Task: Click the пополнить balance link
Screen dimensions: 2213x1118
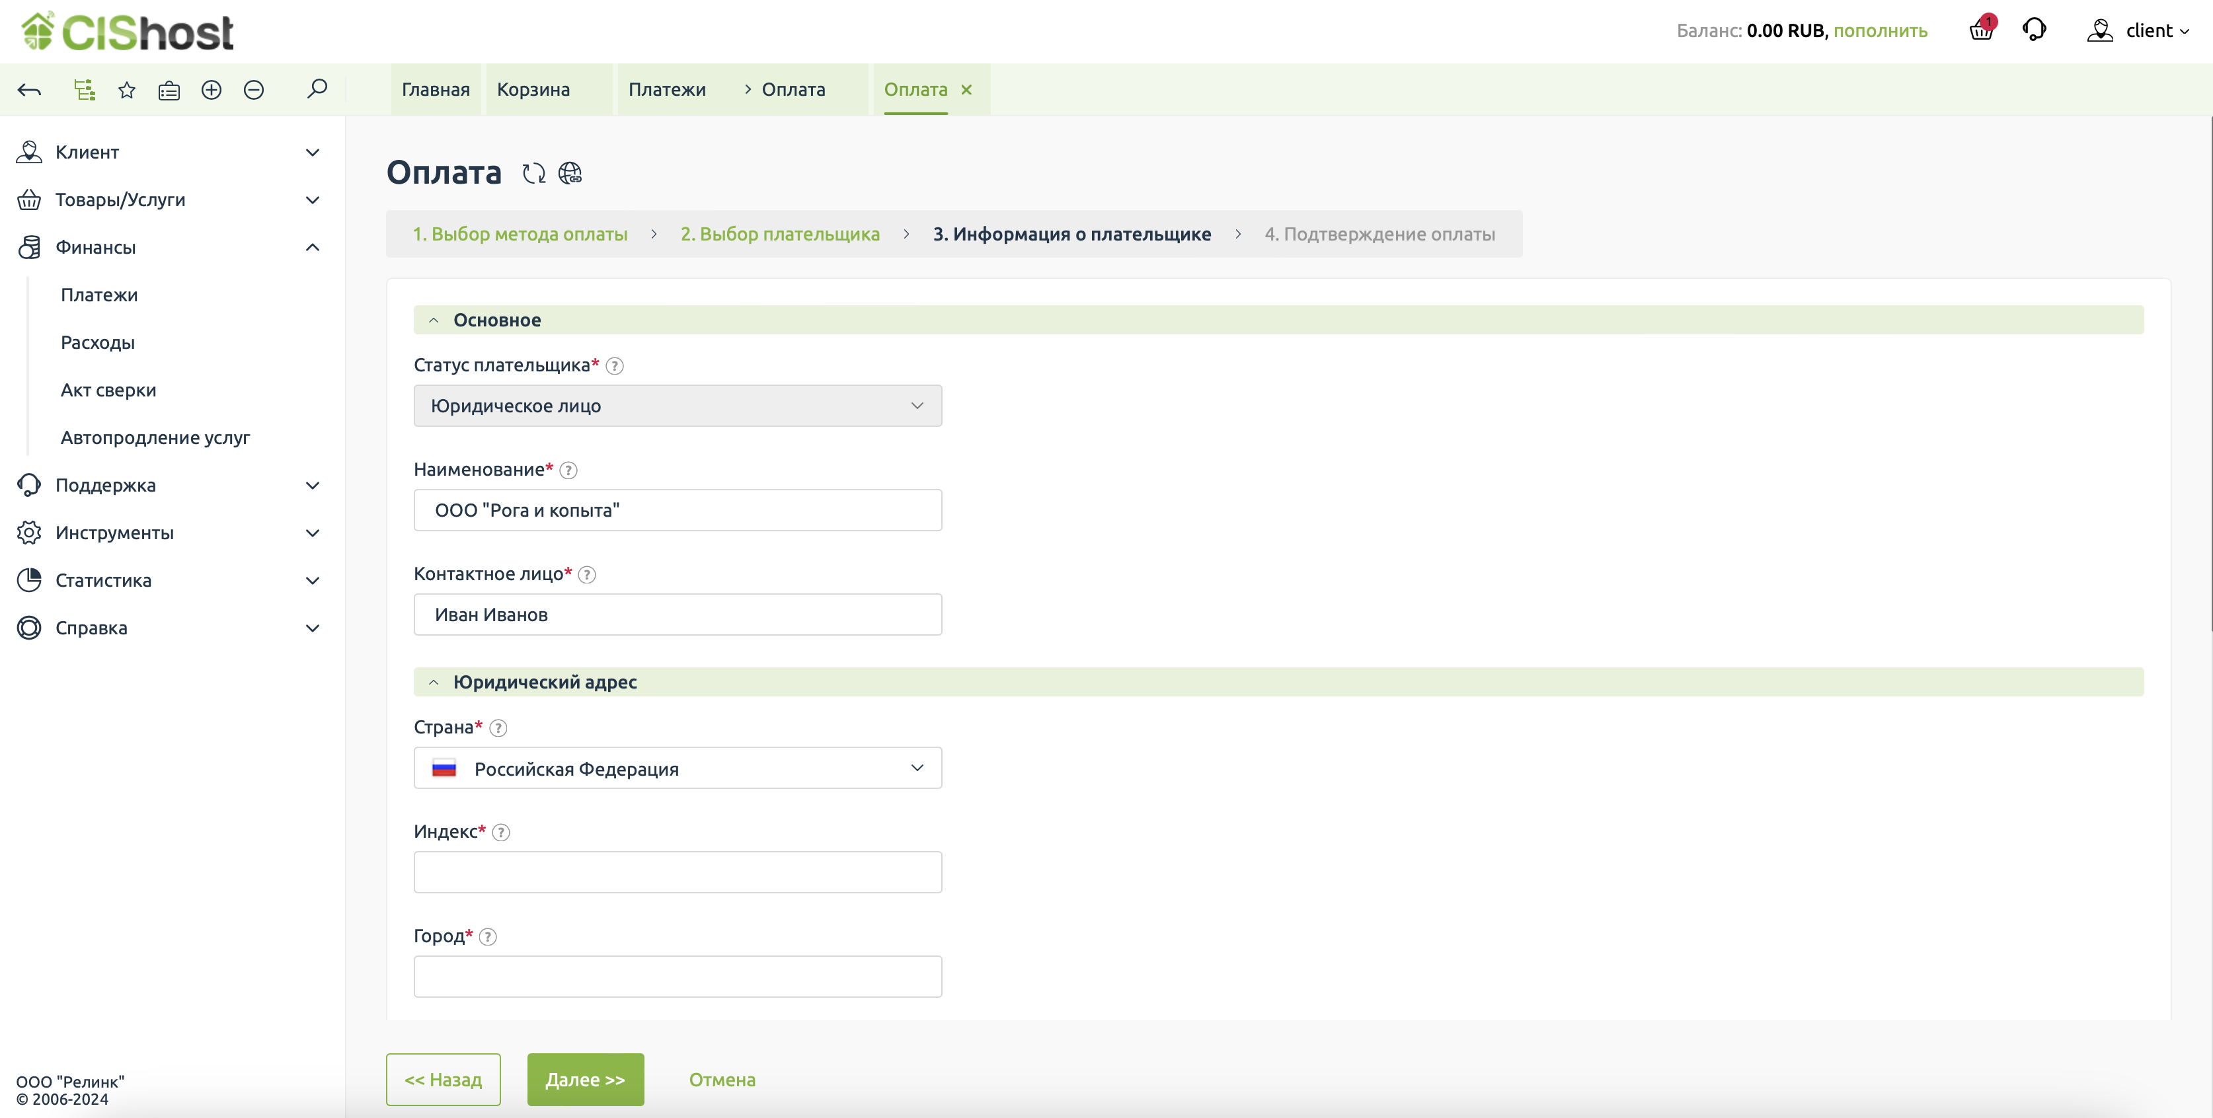Action: point(1880,31)
